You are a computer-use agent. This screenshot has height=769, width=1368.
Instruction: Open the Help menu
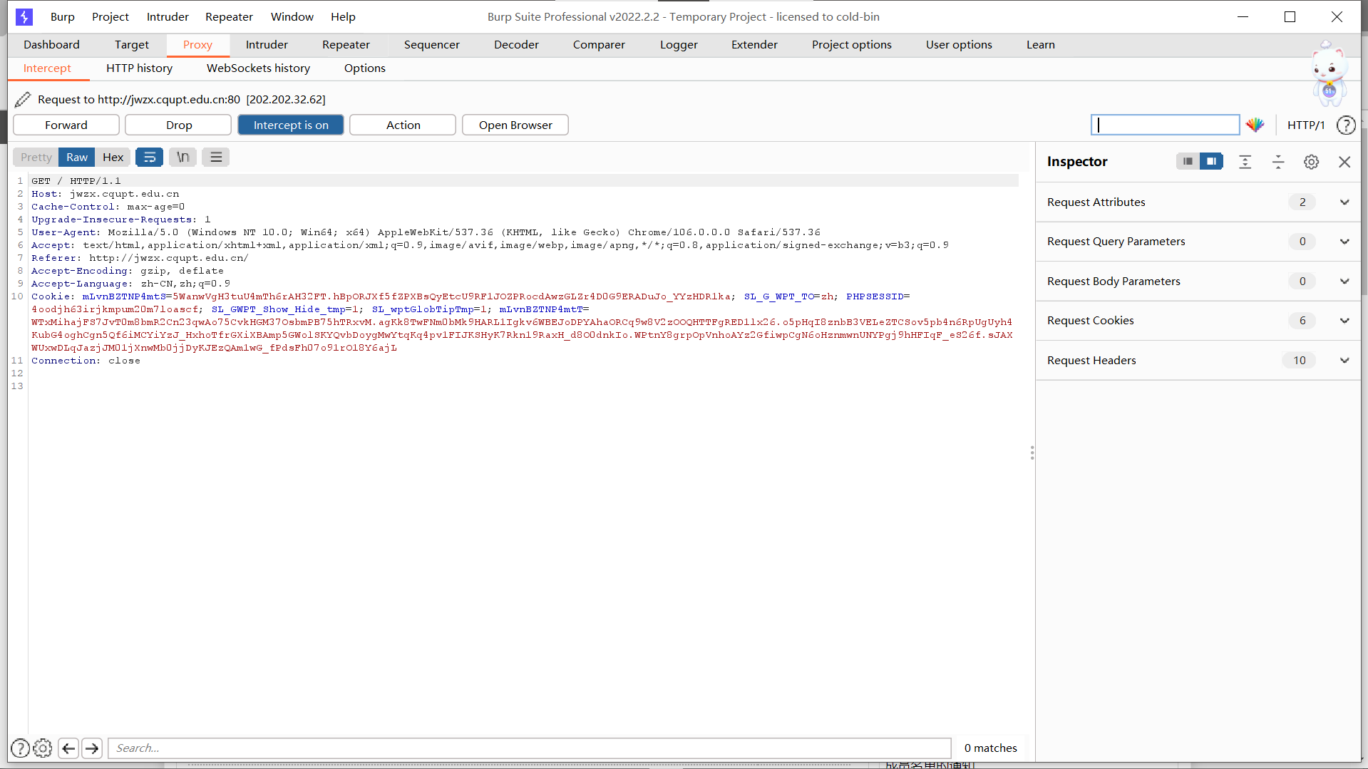[x=343, y=16]
